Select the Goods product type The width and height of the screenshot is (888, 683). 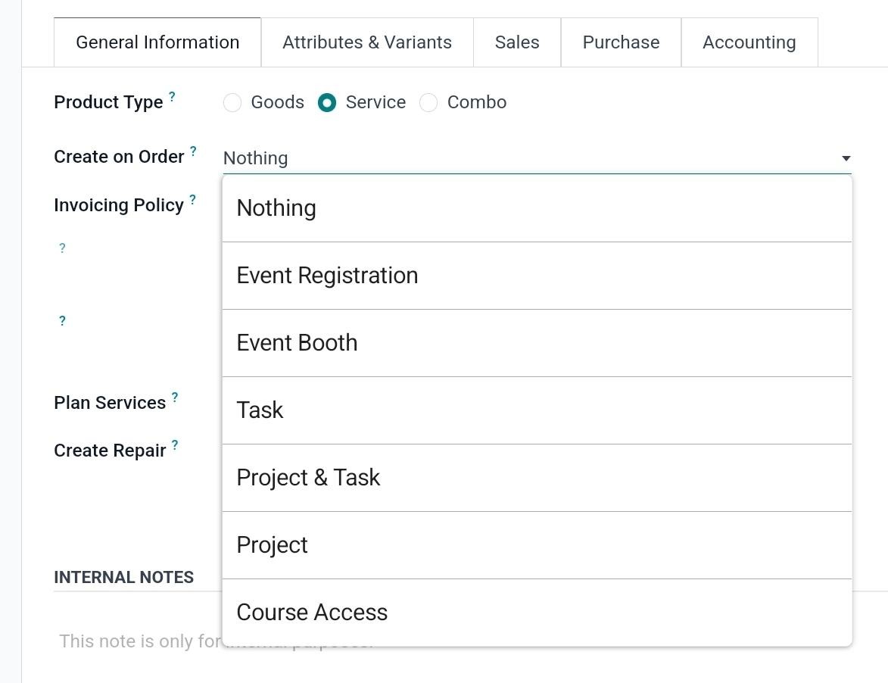[232, 103]
